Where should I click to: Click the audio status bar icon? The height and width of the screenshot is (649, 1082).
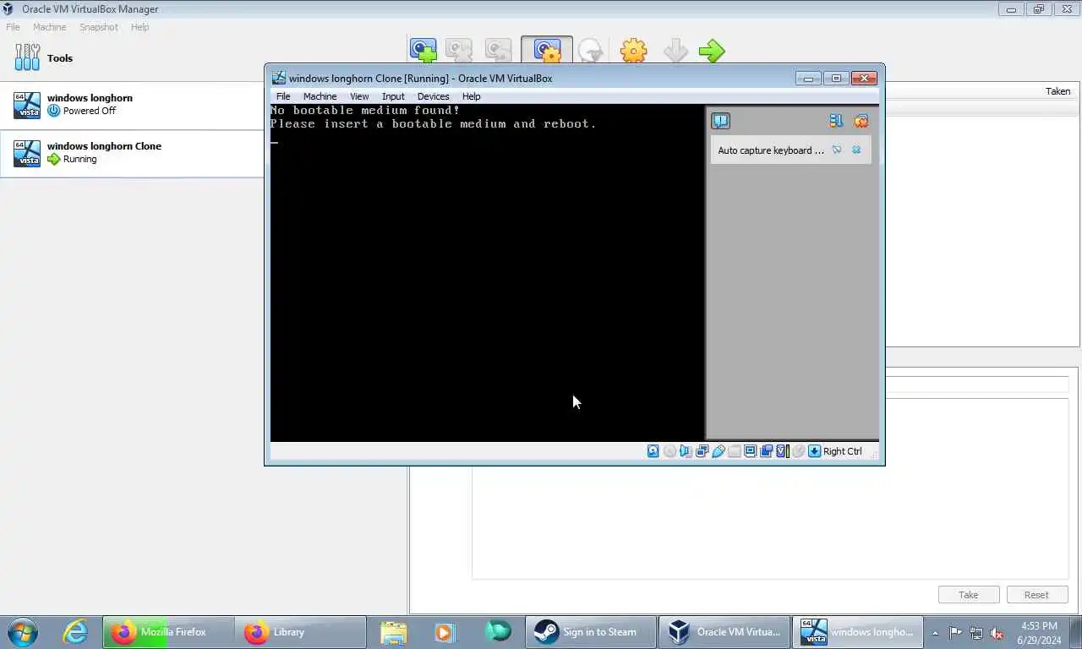(x=686, y=451)
